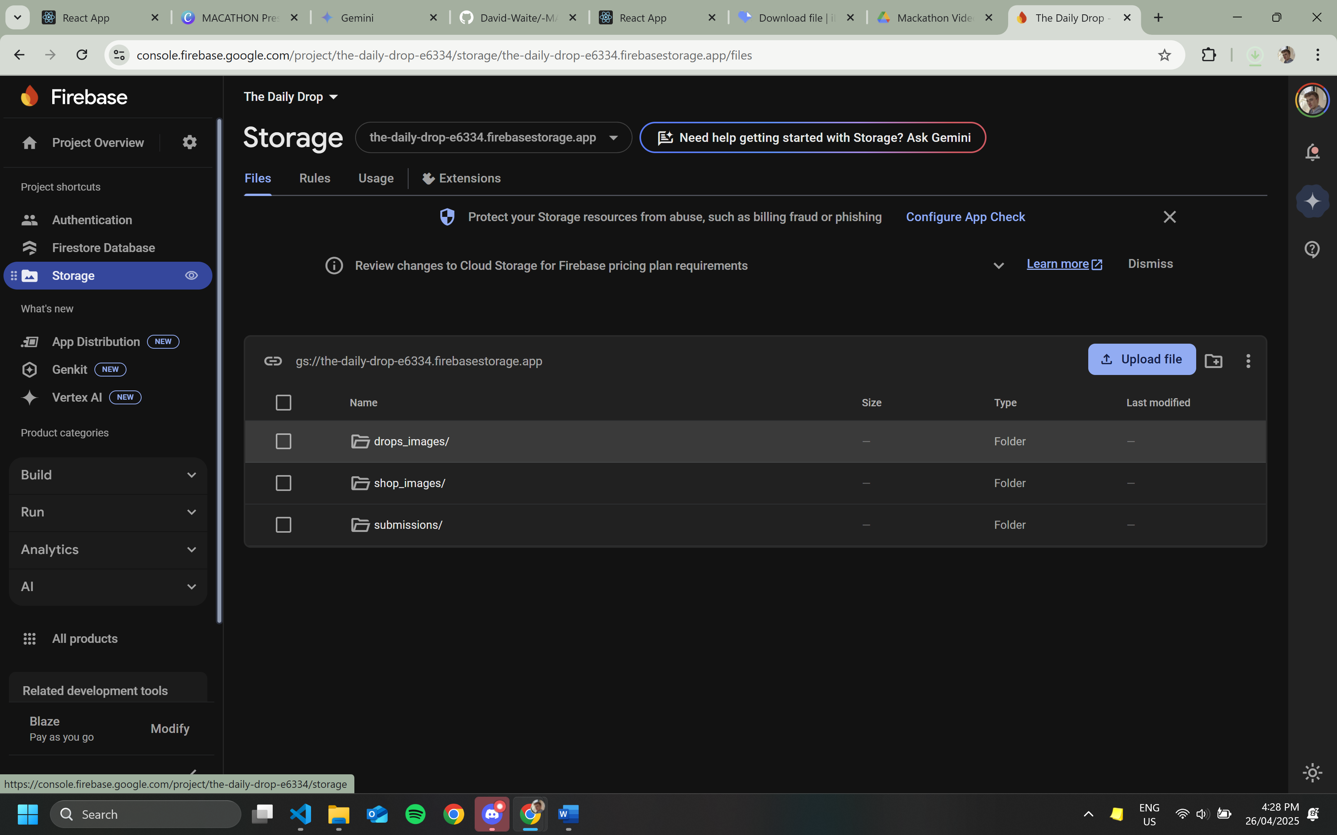Open the Gemini sparkle side panel icon
Viewport: 1337px width, 835px height.
(1312, 201)
